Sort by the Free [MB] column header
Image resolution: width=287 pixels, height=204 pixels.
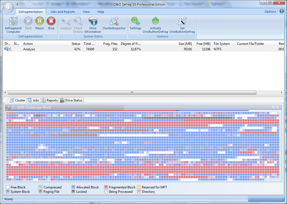click(203, 43)
